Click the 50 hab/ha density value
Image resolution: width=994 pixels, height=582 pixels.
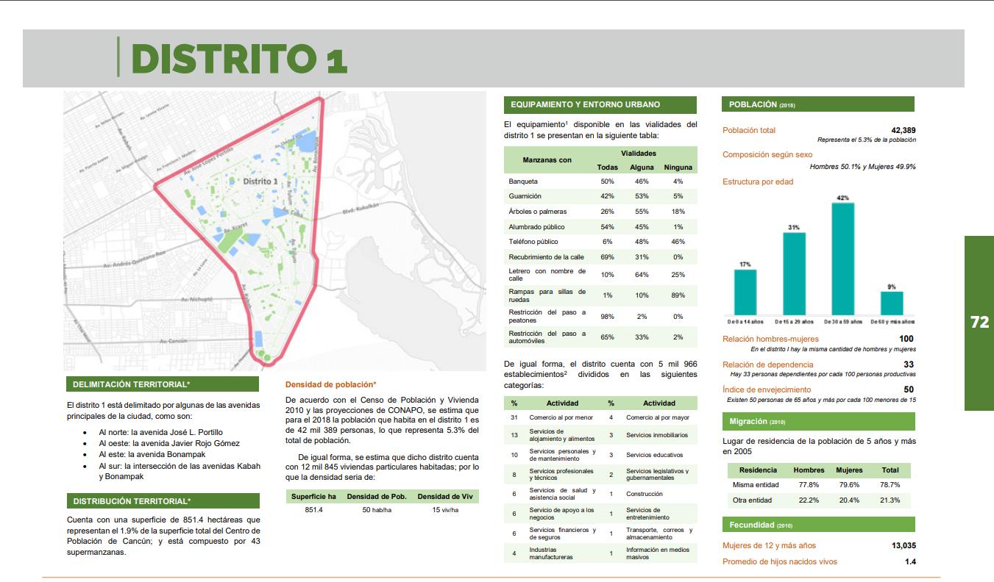[x=377, y=510]
